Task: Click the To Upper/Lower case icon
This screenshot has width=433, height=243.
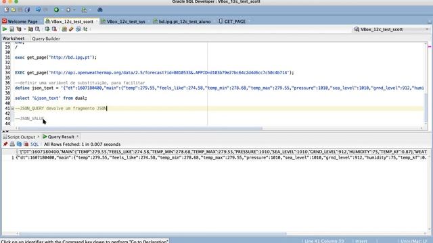Action: click(85, 29)
